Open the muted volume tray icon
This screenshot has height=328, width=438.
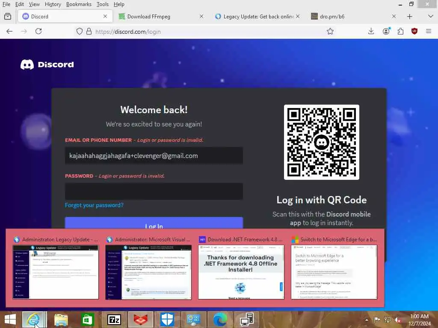(x=398, y=320)
